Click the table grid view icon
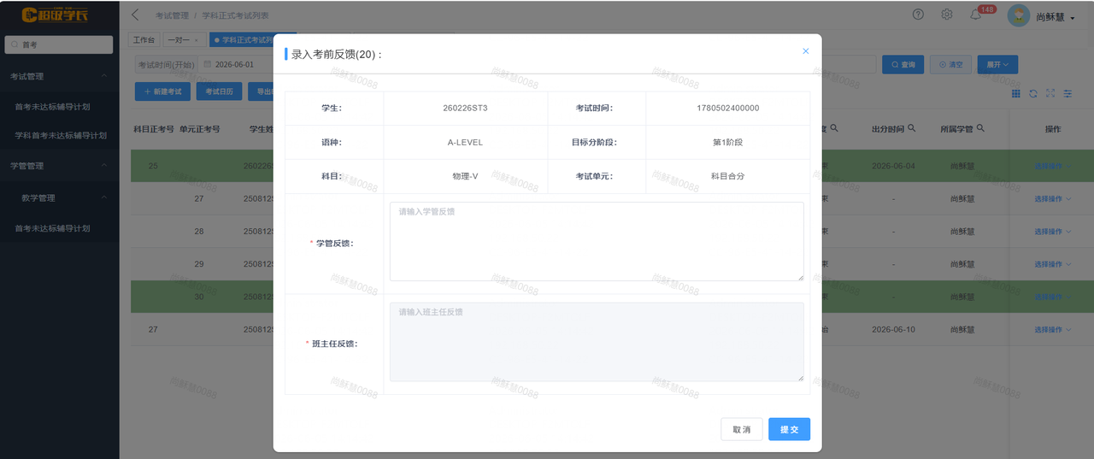 tap(1016, 93)
